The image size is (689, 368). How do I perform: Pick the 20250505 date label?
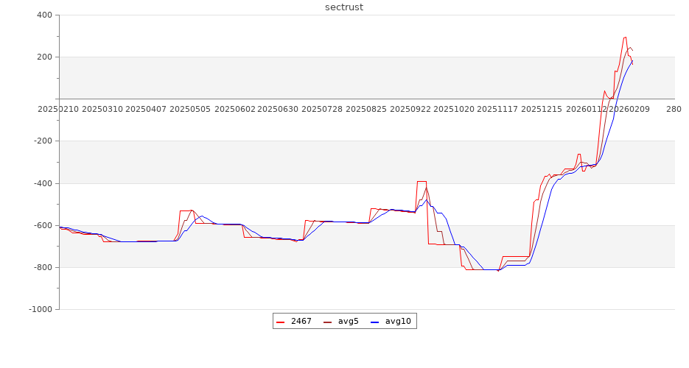pos(190,109)
